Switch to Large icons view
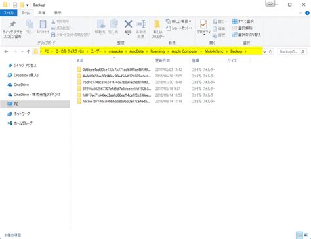The height and width of the screenshot is (239, 311). (306, 235)
